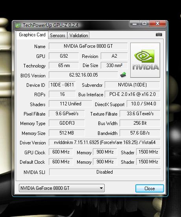Click the Bus Interface field
Image resolution: width=181 pixels, height=217 pixels.
pyautogui.click(x=132, y=94)
